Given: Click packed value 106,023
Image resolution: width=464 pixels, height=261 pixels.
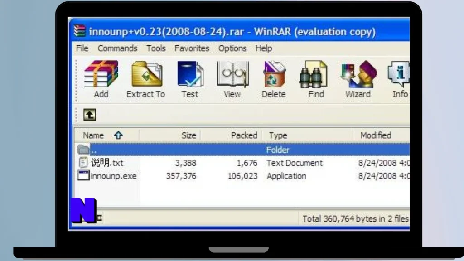Looking at the screenshot, I should (x=243, y=176).
